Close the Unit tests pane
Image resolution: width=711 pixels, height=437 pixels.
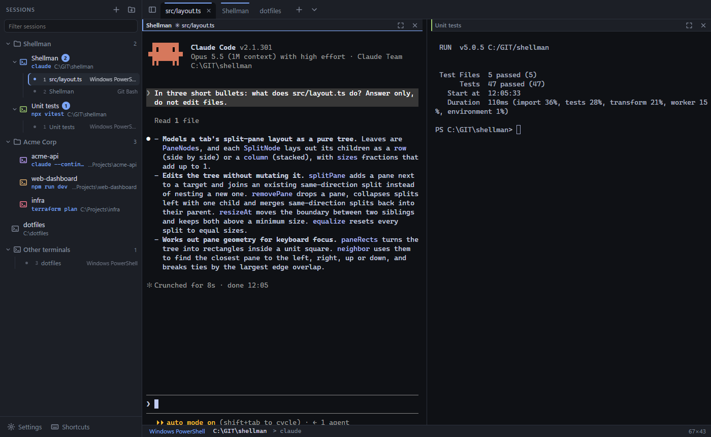(x=703, y=25)
